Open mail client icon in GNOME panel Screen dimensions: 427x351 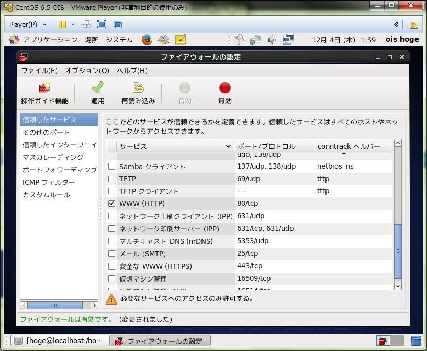[x=164, y=40]
